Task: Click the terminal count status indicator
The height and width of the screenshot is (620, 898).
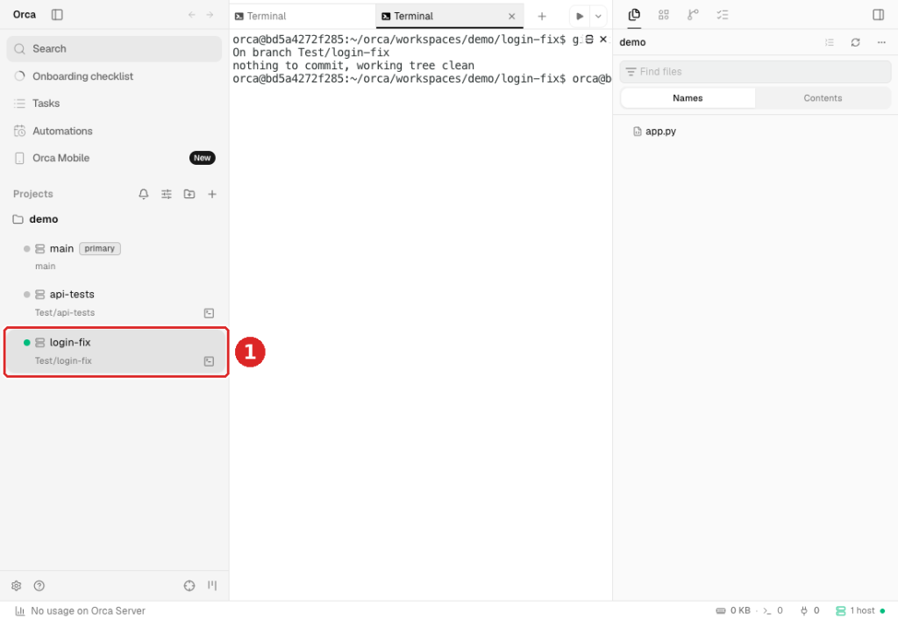Action: coord(773,611)
